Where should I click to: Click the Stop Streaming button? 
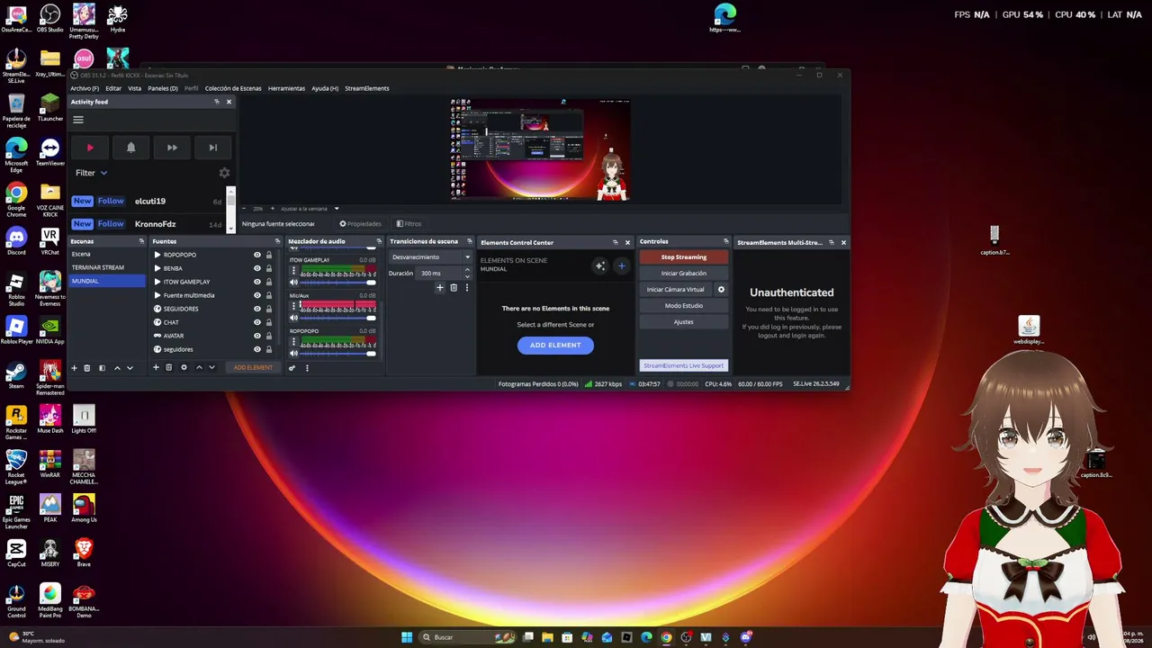[x=684, y=257]
